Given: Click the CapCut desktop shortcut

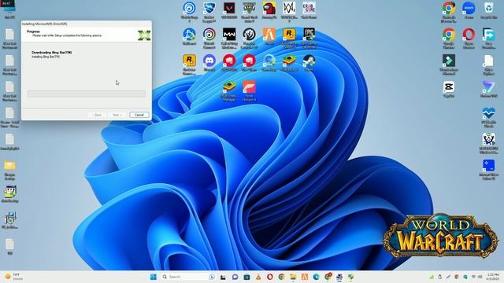Looking at the screenshot, I should click(449, 88).
